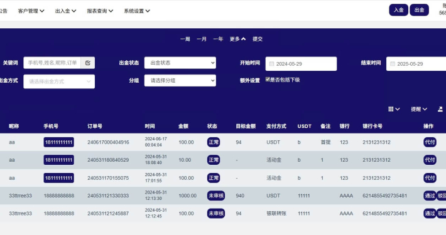Open the 开始时间 date field

coord(301,64)
